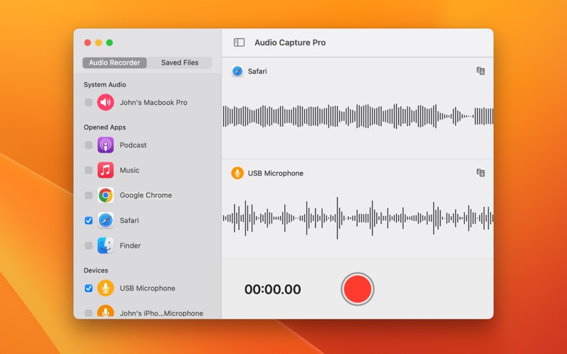The image size is (567, 354).
Task: Select the Podcast label in Opened Apps
Action: 133,145
